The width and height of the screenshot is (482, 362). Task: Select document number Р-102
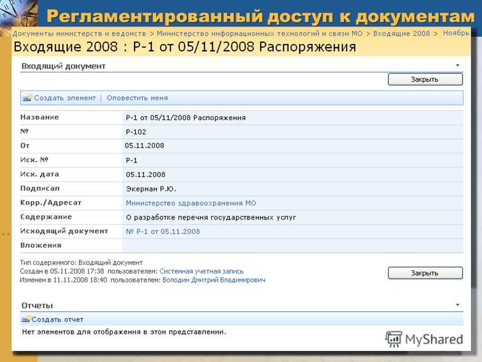coord(136,132)
